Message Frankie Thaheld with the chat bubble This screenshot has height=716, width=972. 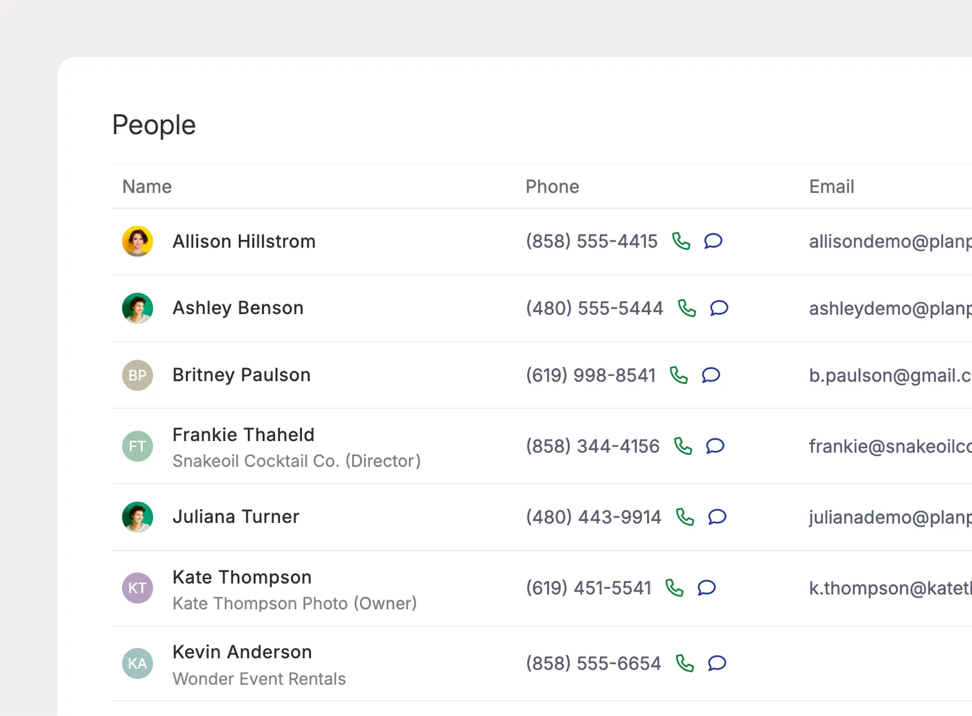[715, 446]
